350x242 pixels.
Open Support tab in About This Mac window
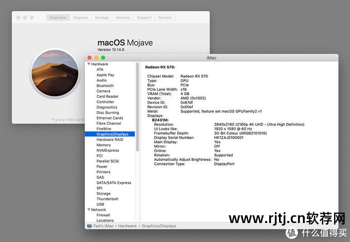pyautogui.click(x=144, y=17)
